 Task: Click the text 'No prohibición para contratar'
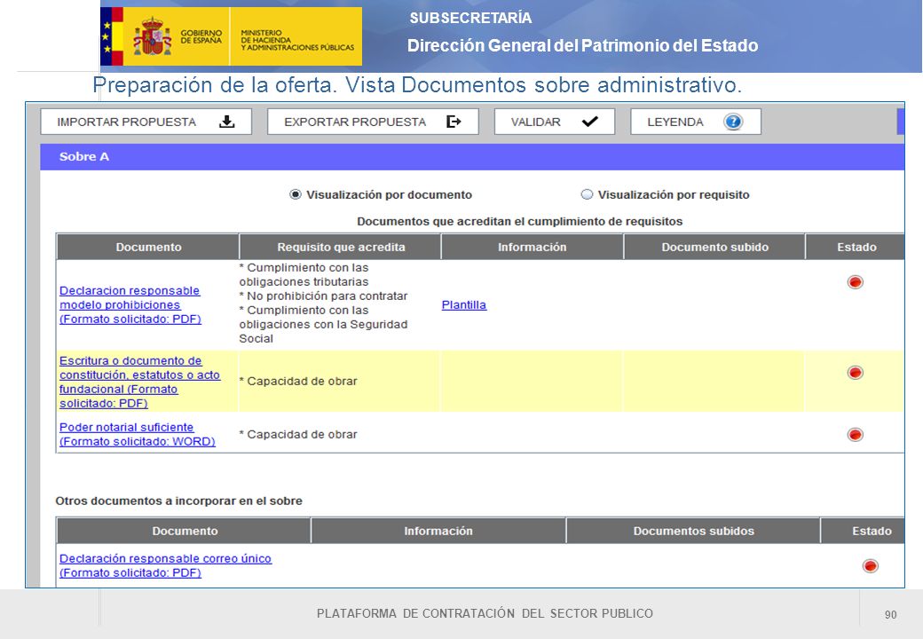click(x=327, y=296)
